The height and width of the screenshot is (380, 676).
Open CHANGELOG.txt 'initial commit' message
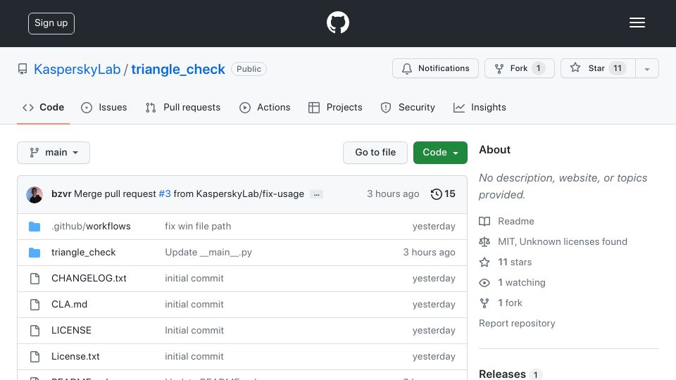[x=194, y=279]
